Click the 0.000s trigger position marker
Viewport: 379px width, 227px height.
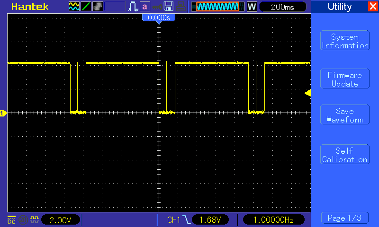click(x=159, y=18)
